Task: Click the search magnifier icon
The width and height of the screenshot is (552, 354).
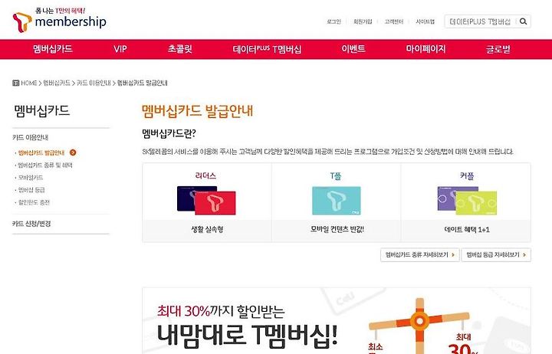Action: click(523, 21)
